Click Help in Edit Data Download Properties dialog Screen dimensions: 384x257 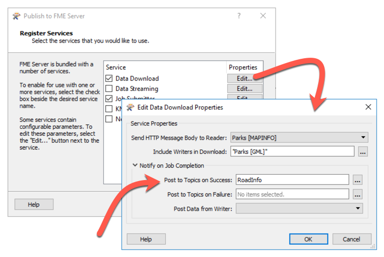pyautogui.click(x=146, y=239)
